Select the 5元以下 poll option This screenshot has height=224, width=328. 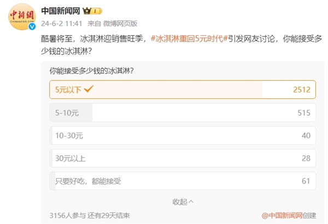click(183, 90)
